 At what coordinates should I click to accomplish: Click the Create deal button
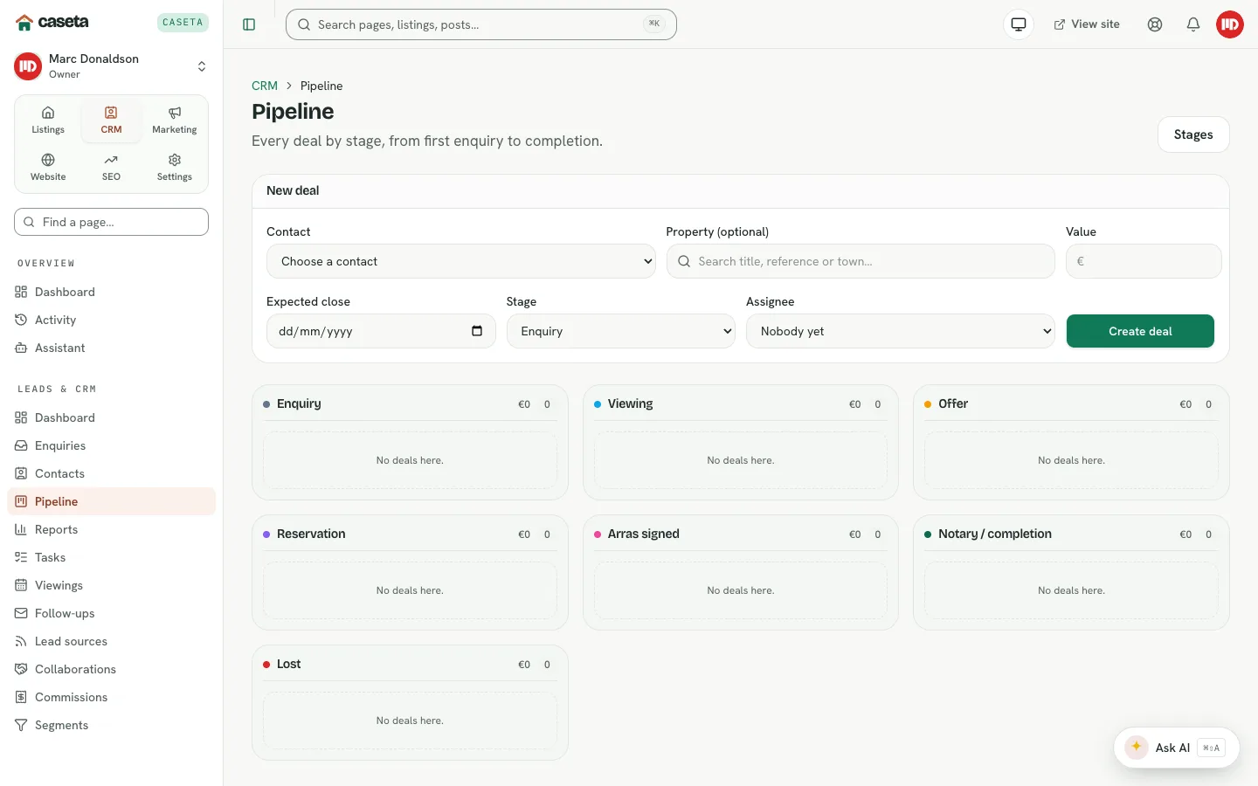click(1140, 331)
